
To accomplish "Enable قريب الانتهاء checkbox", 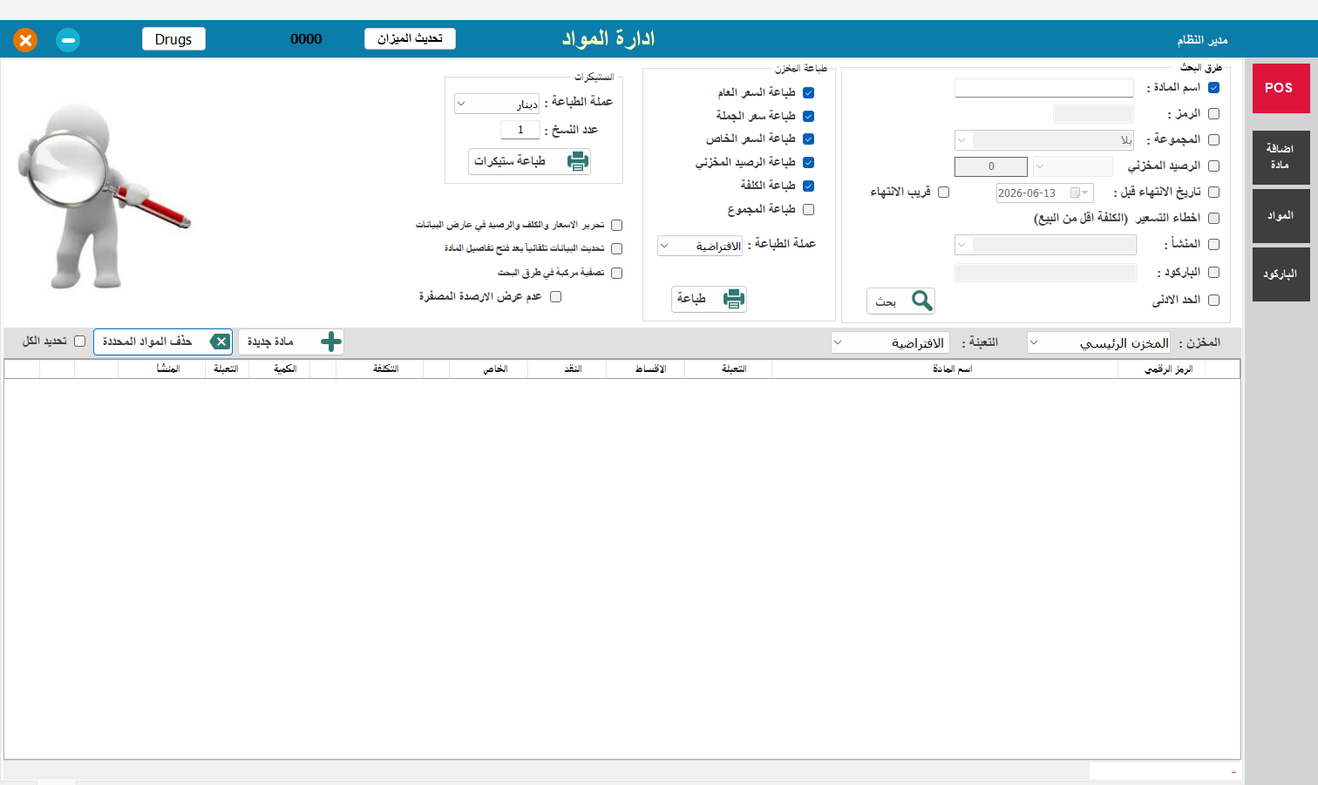I will 943,193.
